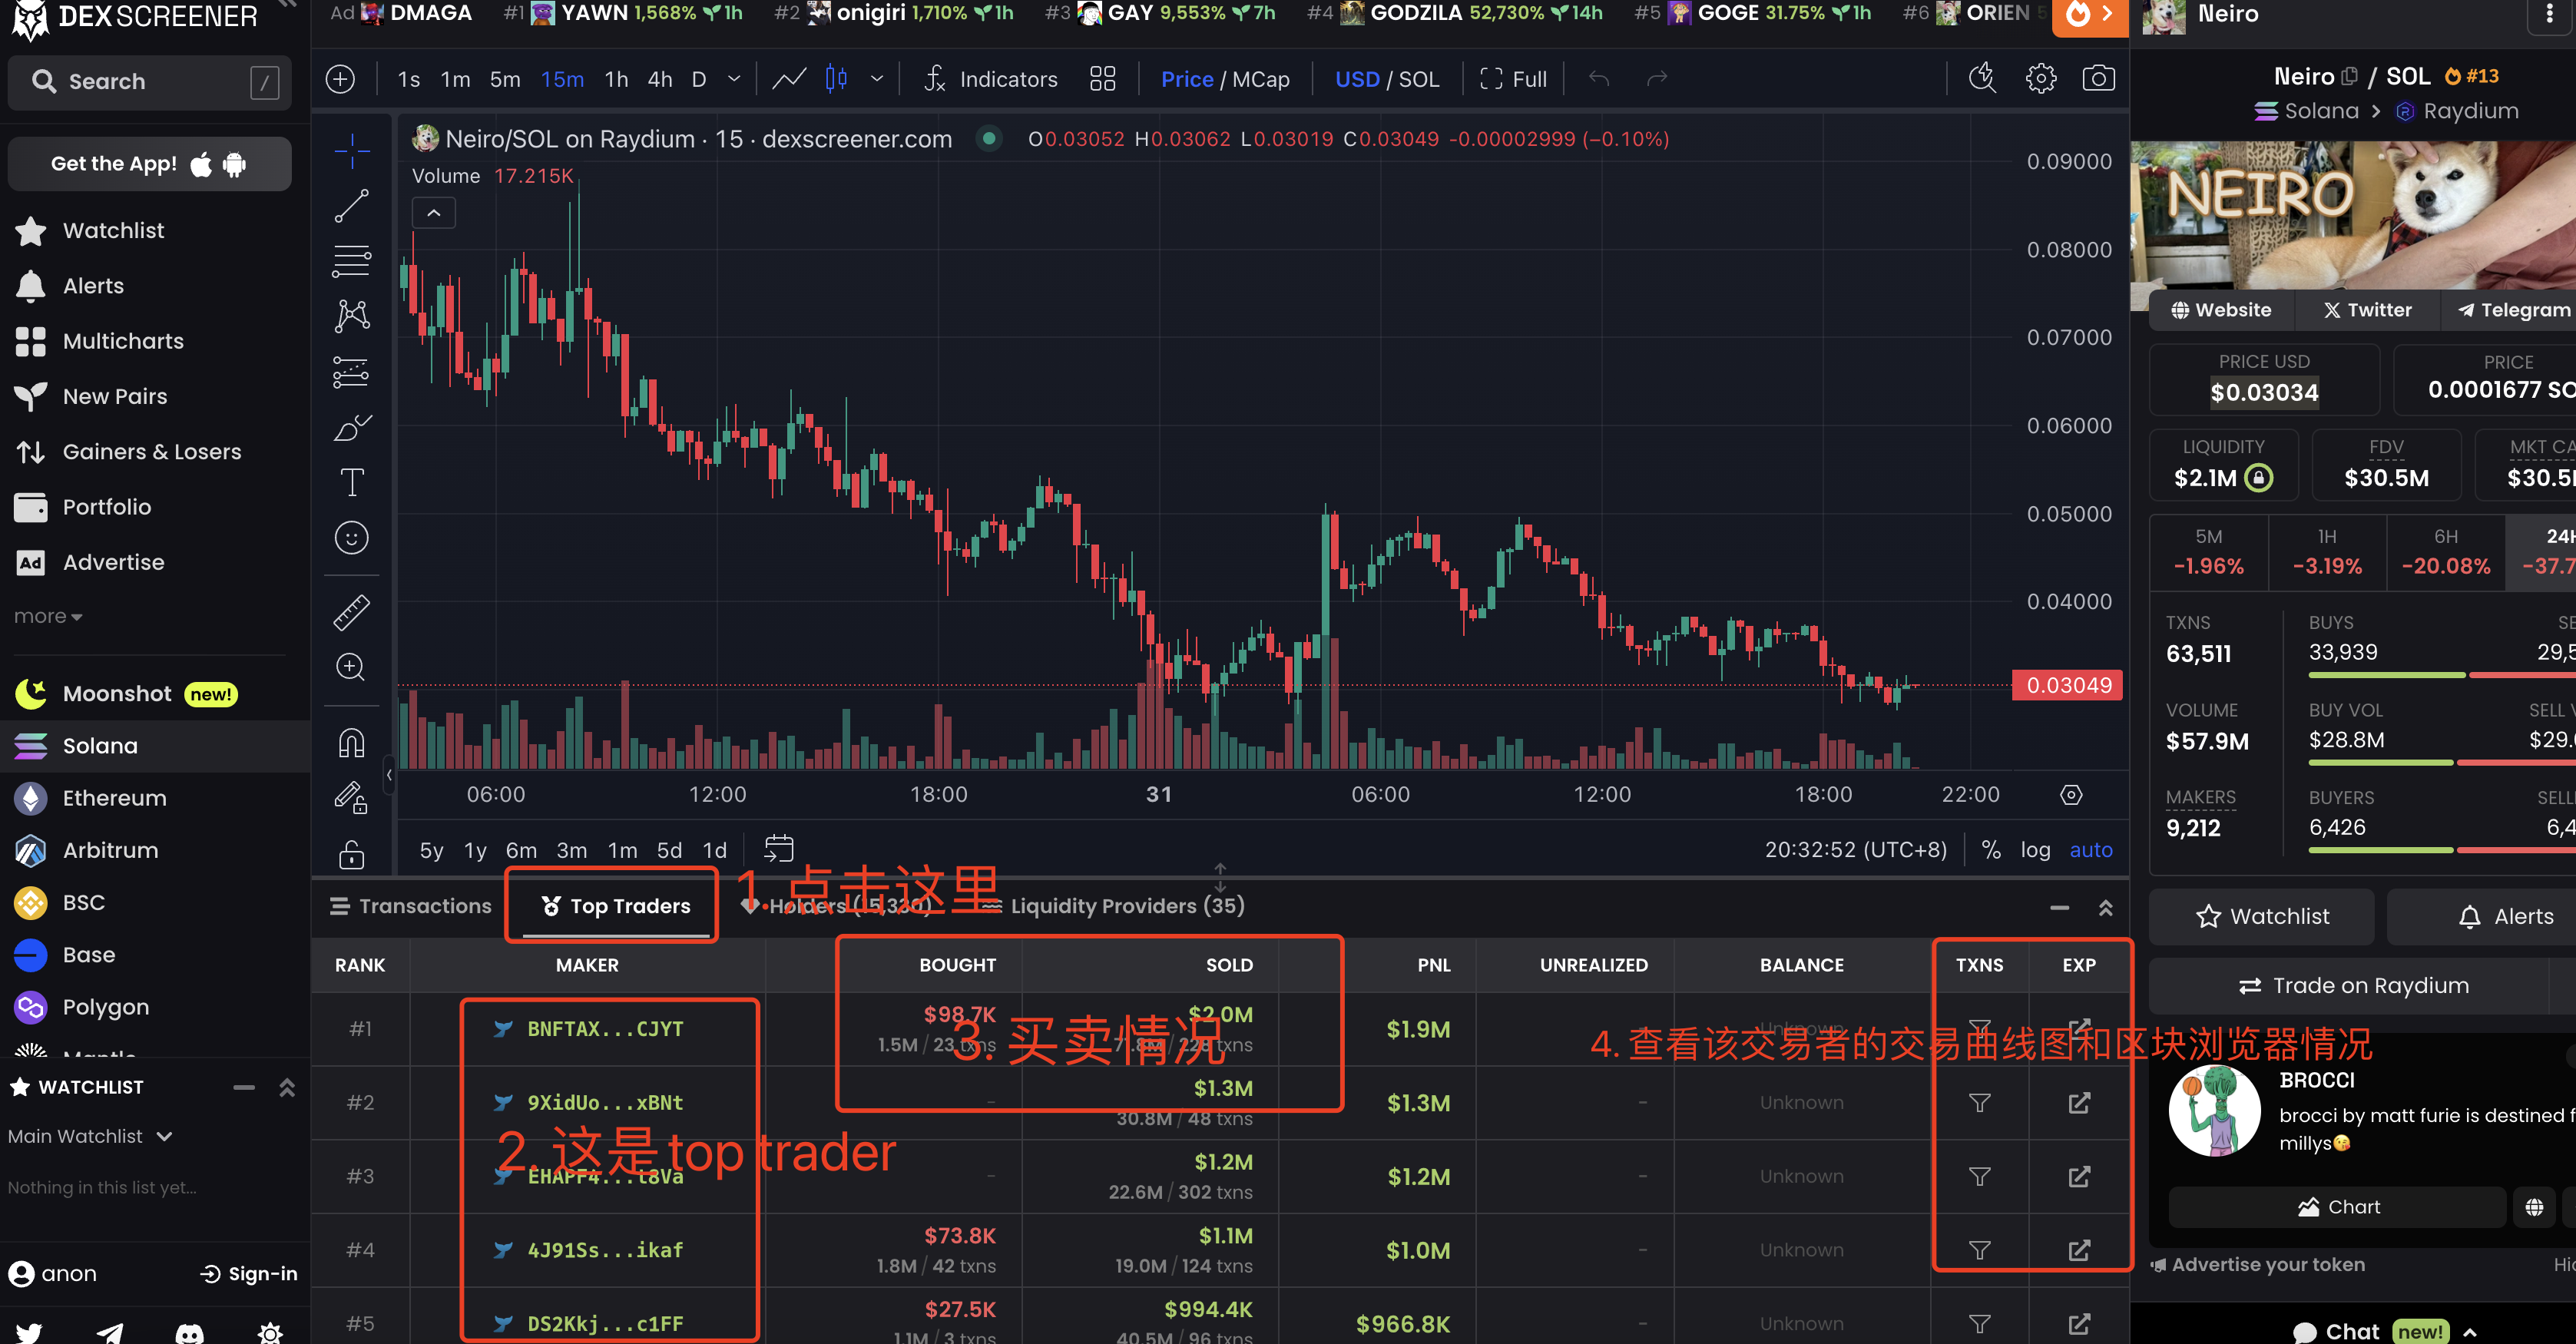Open the go to date calendar icon
Image resolution: width=2576 pixels, height=1344 pixels.
coord(778,849)
